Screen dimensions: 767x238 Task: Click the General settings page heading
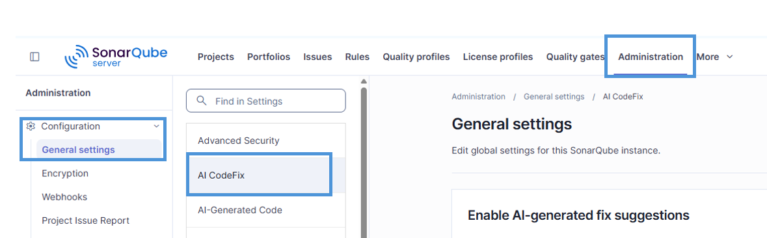click(512, 124)
